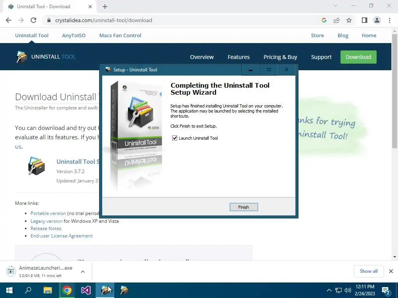The image size is (398, 298).
Task: Bookmark this page with the star icon
Action: coord(349,20)
